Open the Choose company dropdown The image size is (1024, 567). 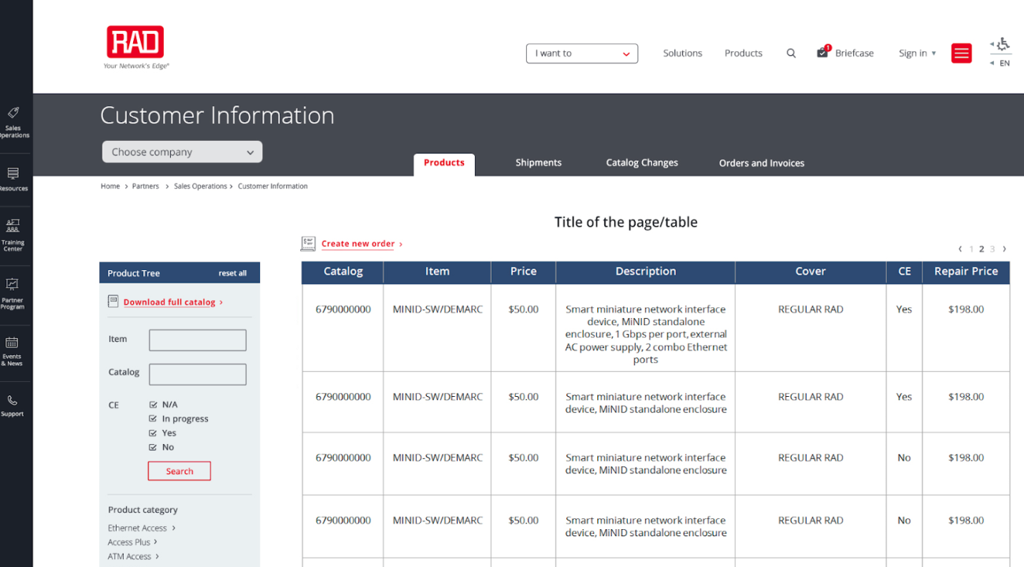182,152
